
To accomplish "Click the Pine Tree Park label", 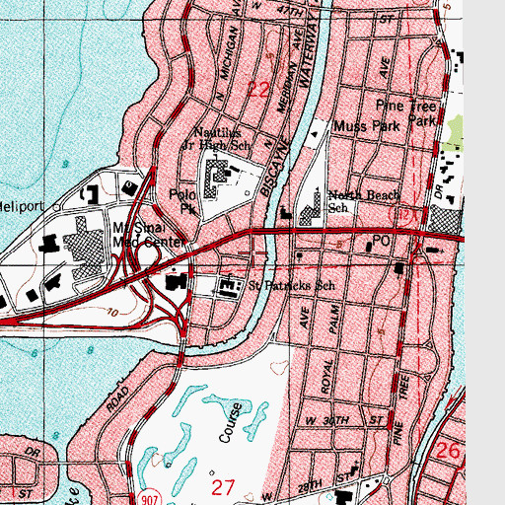I will pyautogui.click(x=406, y=112).
